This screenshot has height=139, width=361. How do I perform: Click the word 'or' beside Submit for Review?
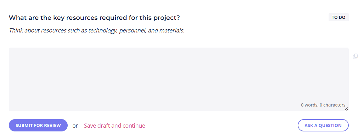pyautogui.click(x=75, y=126)
